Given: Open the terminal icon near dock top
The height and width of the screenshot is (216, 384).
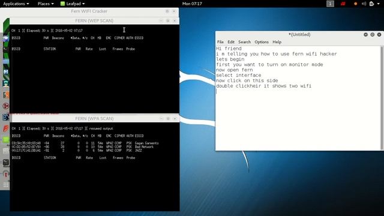Looking at the screenshot, I should 6,49.
